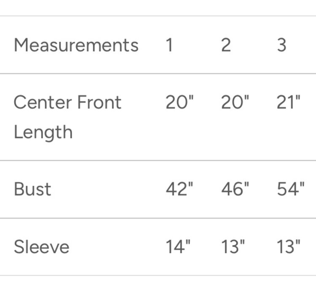
Task: Click the divider line directly above Bust row
Action: tap(158, 160)
